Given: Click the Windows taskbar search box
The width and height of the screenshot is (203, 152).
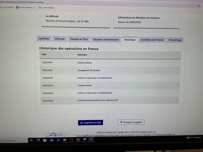Looking at the screenshot, I should click(x=14, y=141).
